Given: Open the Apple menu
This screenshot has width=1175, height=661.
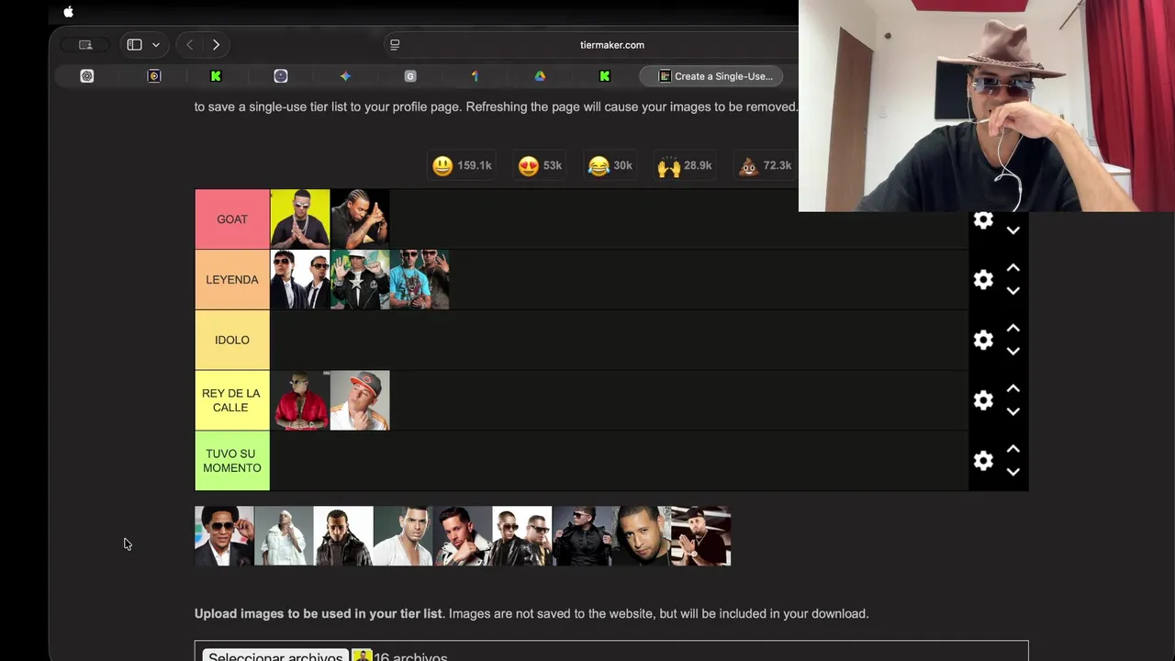Looking at the screenshot, I should click(x=68, y=12).
